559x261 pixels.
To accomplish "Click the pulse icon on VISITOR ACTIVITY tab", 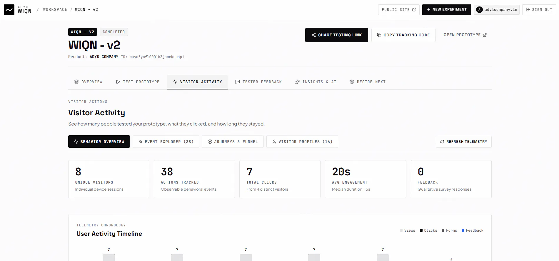I will (x=175, y=82).
